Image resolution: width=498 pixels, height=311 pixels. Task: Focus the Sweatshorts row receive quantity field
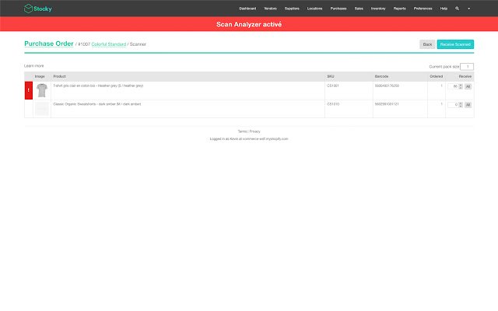click(x=453, y=105)
